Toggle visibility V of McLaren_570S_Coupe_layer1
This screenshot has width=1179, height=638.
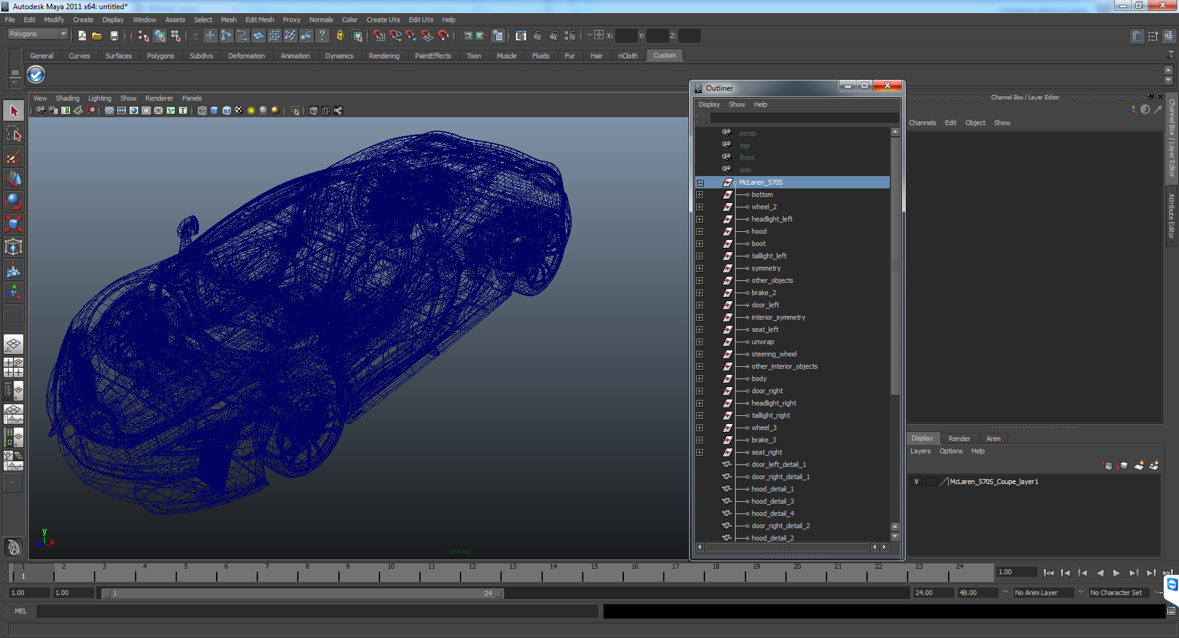916,482
